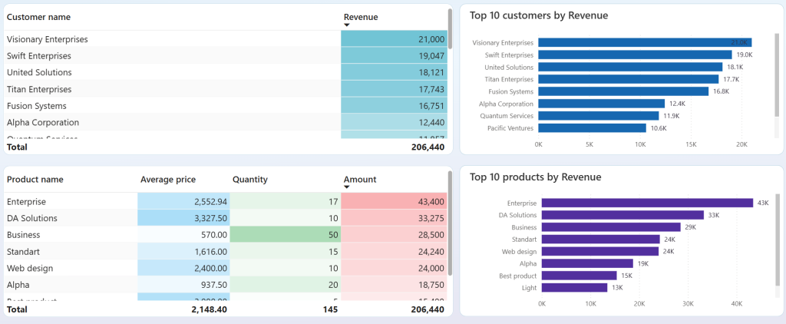Click the Enterprise bar in products chart
This screenshot has width=786, height=324.
pyautogui.click(x=646, y=203)
